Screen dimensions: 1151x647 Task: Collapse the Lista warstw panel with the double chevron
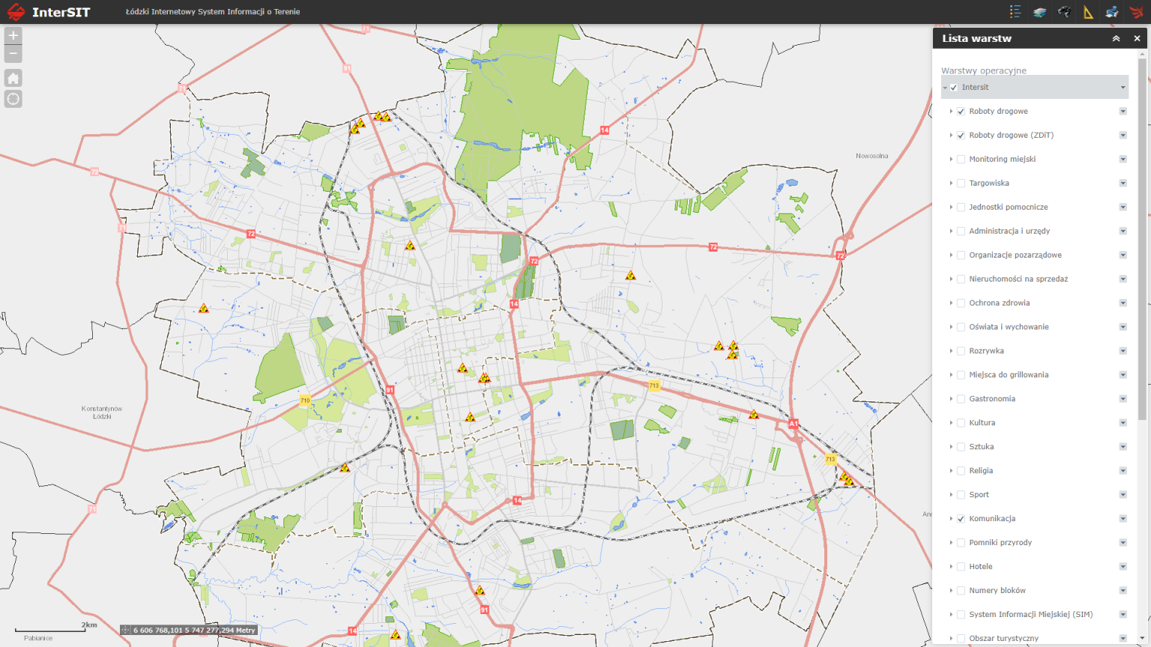coord(1116,38)
